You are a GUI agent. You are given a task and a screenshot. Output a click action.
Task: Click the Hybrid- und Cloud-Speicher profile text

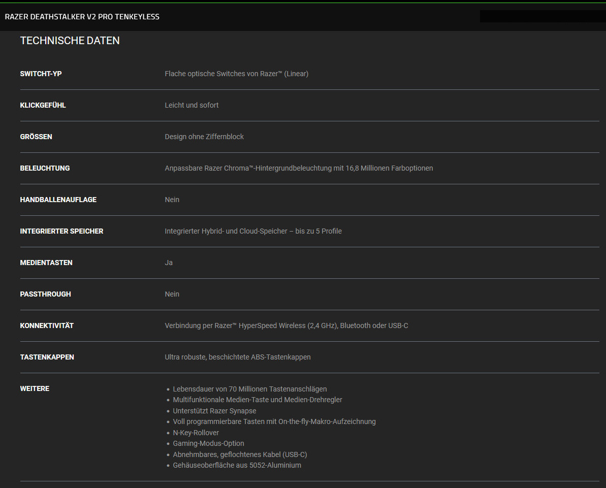[x=253, y=231]
